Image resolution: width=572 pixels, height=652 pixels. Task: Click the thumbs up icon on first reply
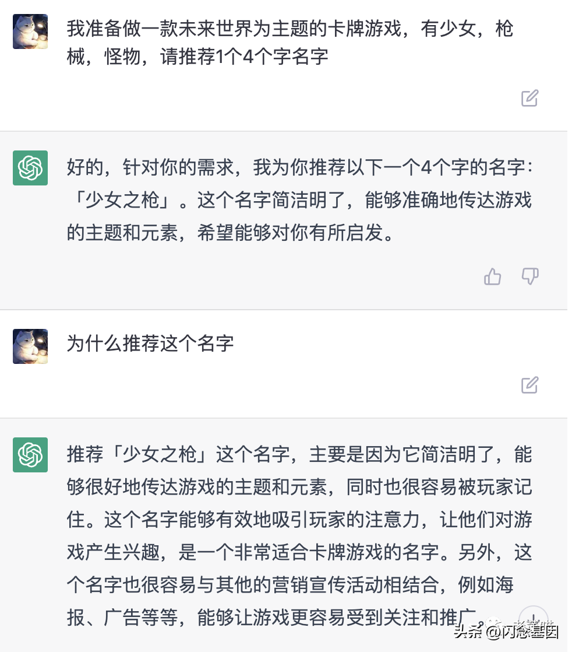(x=492, y=276)
